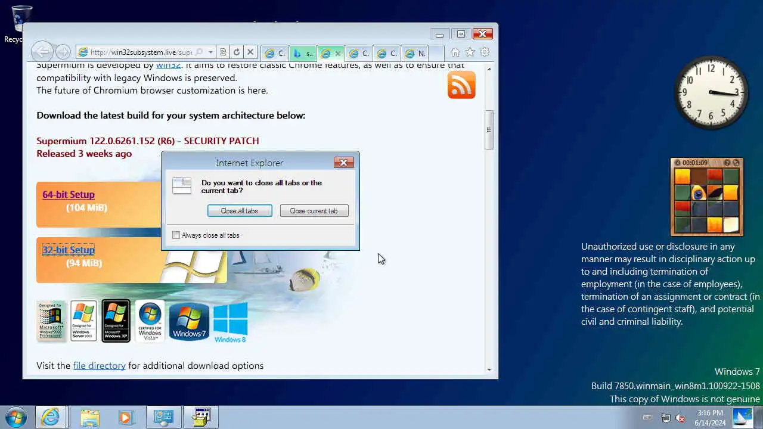Click the taskbar clock showing 3:16 PM
The width and height of the screenshot is (763, 429).
coord(710,418)
